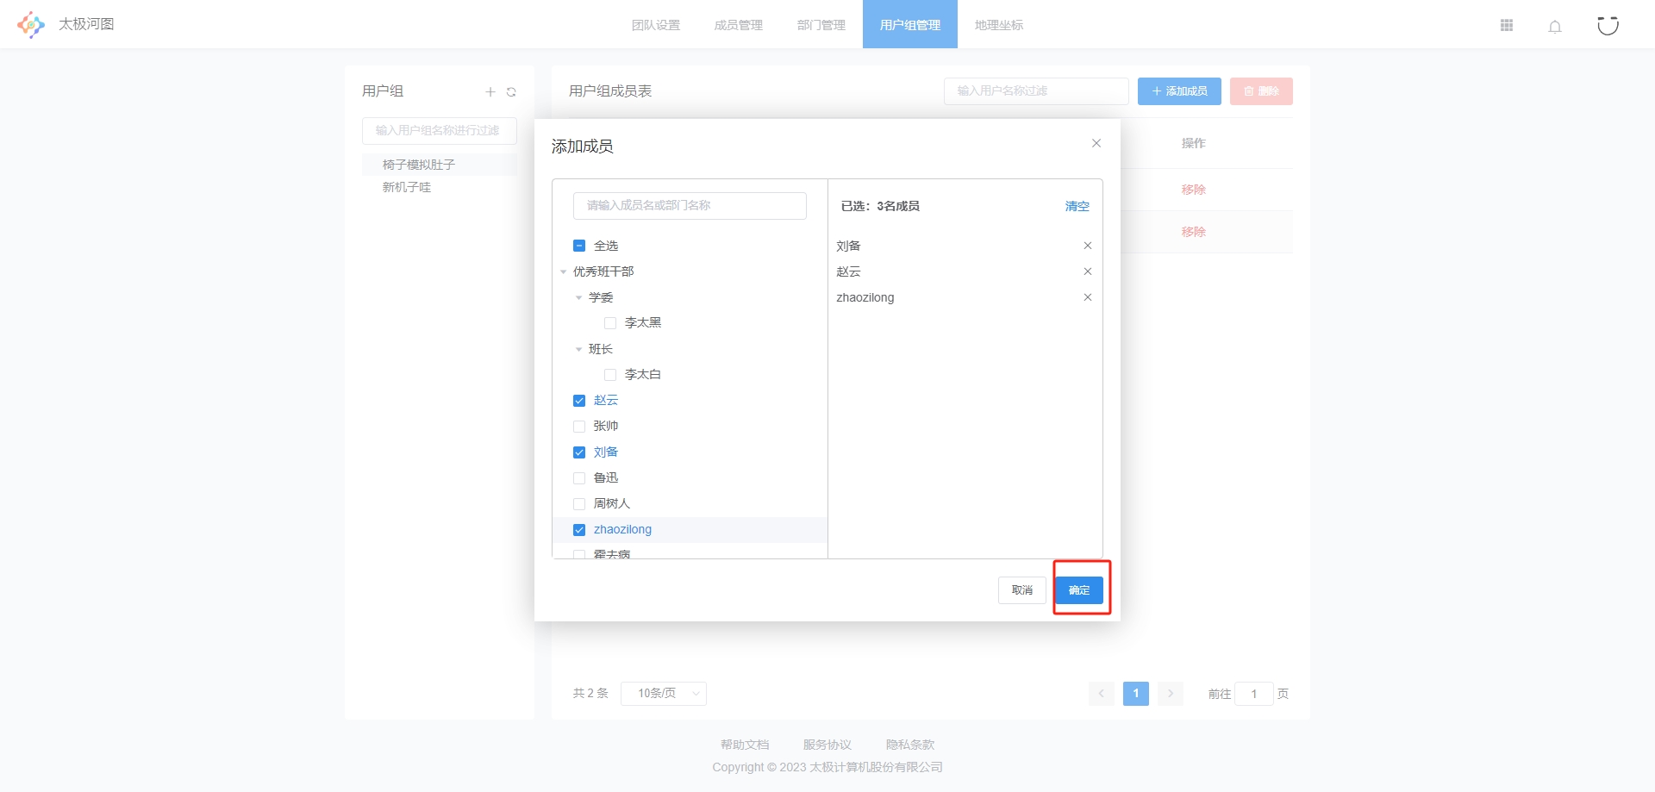Uncheck the zhaozilong checkbox
1655x792 pixels.
coord(579,530)
